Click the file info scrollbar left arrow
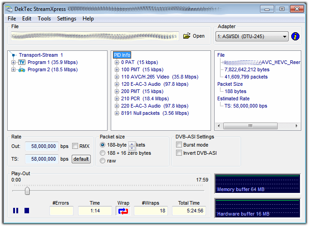The image size is (309, 226). 219,126
